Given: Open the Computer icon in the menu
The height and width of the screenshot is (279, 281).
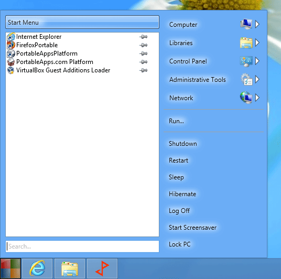Looking at the screenshot, I should (x=246, y=24).
